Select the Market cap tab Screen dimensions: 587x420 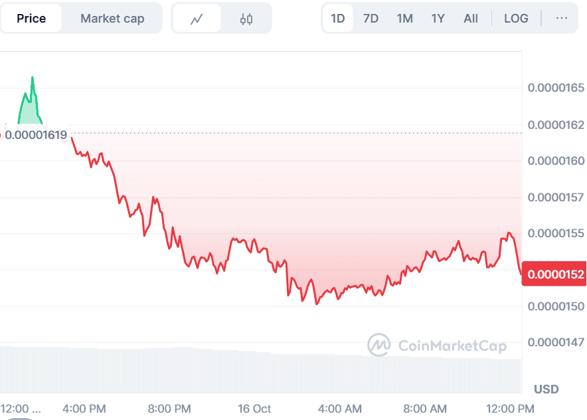[112, 19]
